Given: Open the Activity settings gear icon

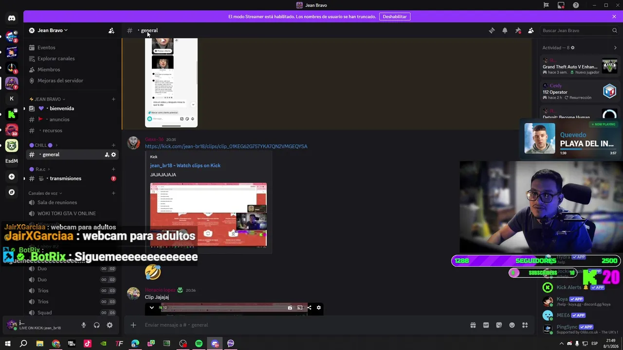Looking at the screenshot, I should coord(572,48).
